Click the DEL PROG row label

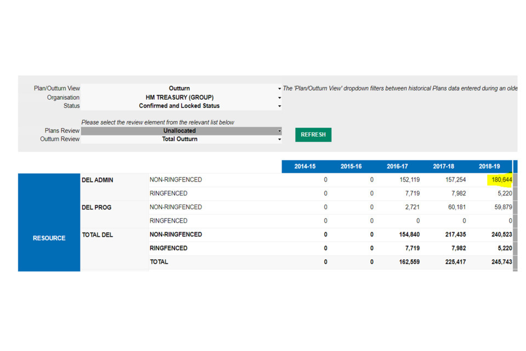(96, 207)
